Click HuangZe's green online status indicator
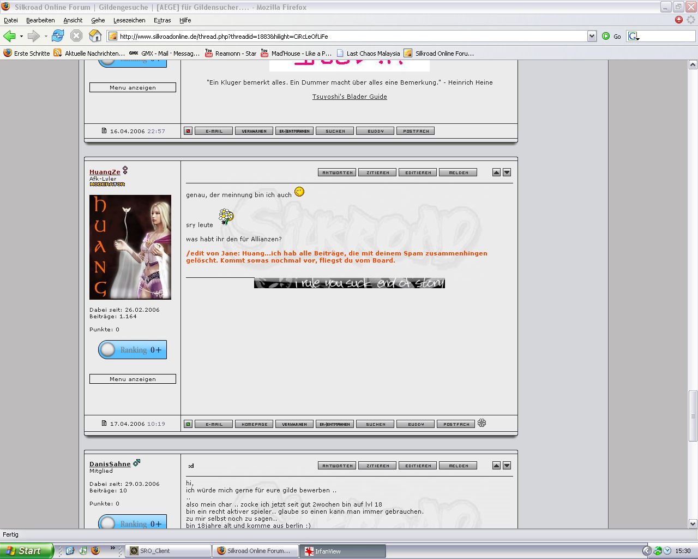This screenshot has height=559, width=698. [x=188, y=424]
